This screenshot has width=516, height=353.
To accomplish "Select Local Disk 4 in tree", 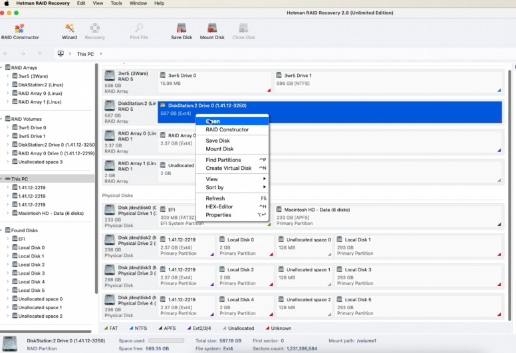I will (x=31, y=282).
